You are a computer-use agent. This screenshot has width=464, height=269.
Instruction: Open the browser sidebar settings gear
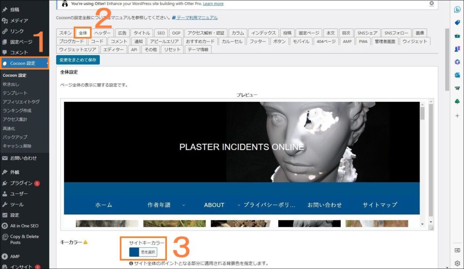click(x=457, y=263)
